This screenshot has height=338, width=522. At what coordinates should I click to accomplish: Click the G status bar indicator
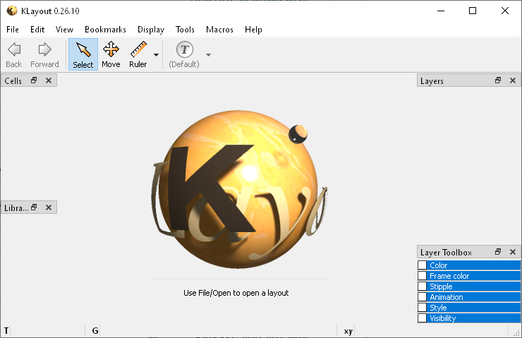[x=95, y=331]
